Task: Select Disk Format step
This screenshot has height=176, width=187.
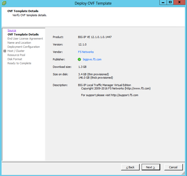Action: [15, 59]
